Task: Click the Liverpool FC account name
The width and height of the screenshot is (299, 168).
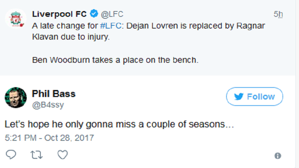Action: 59,14
